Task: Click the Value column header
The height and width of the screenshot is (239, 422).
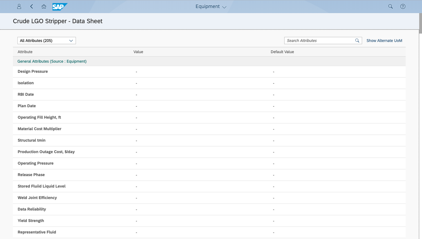Action: pos(138,52)
